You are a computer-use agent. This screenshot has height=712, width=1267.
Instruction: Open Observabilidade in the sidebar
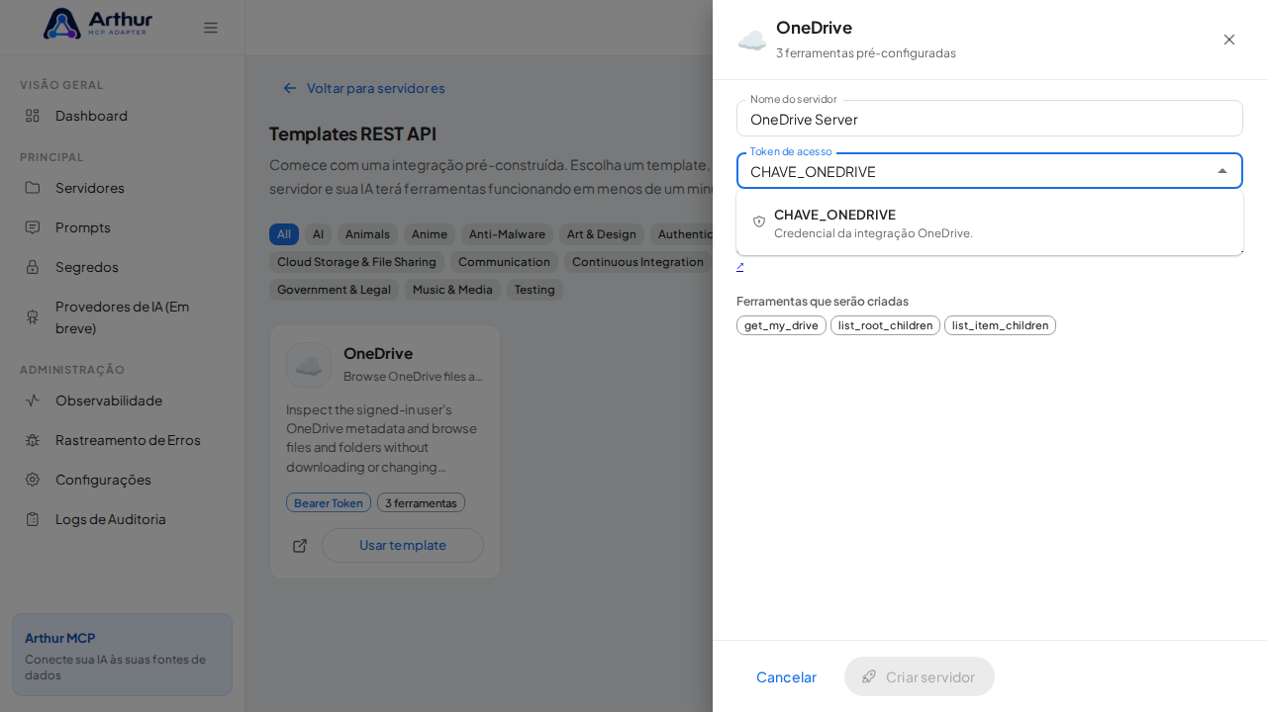(123, 400)
